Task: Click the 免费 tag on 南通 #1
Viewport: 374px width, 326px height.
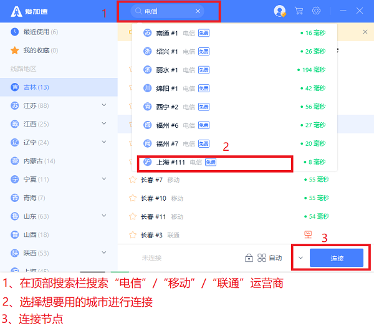Action: tap(204, 33)
